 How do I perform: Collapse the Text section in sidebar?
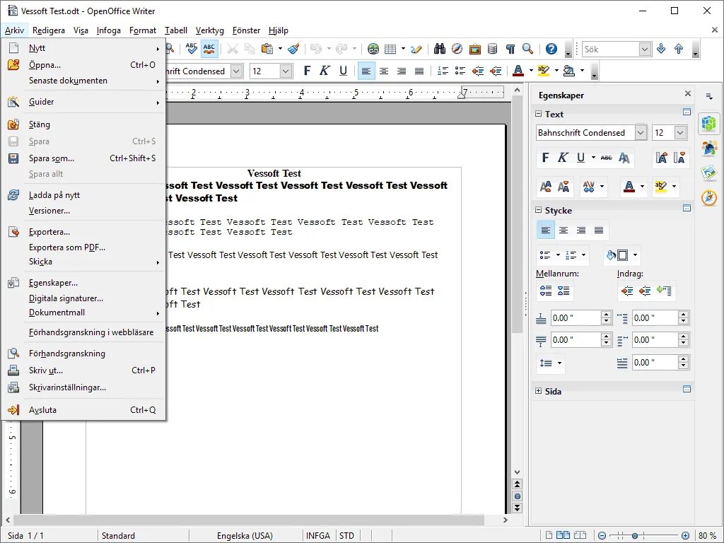click(538, 114)
